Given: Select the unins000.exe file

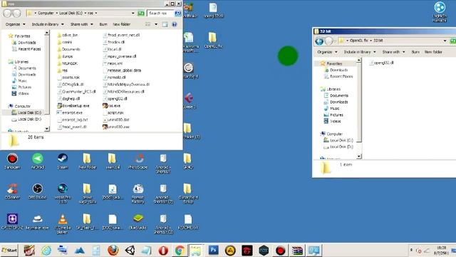Looking at the screenshot, I should [x=116, y=127].
